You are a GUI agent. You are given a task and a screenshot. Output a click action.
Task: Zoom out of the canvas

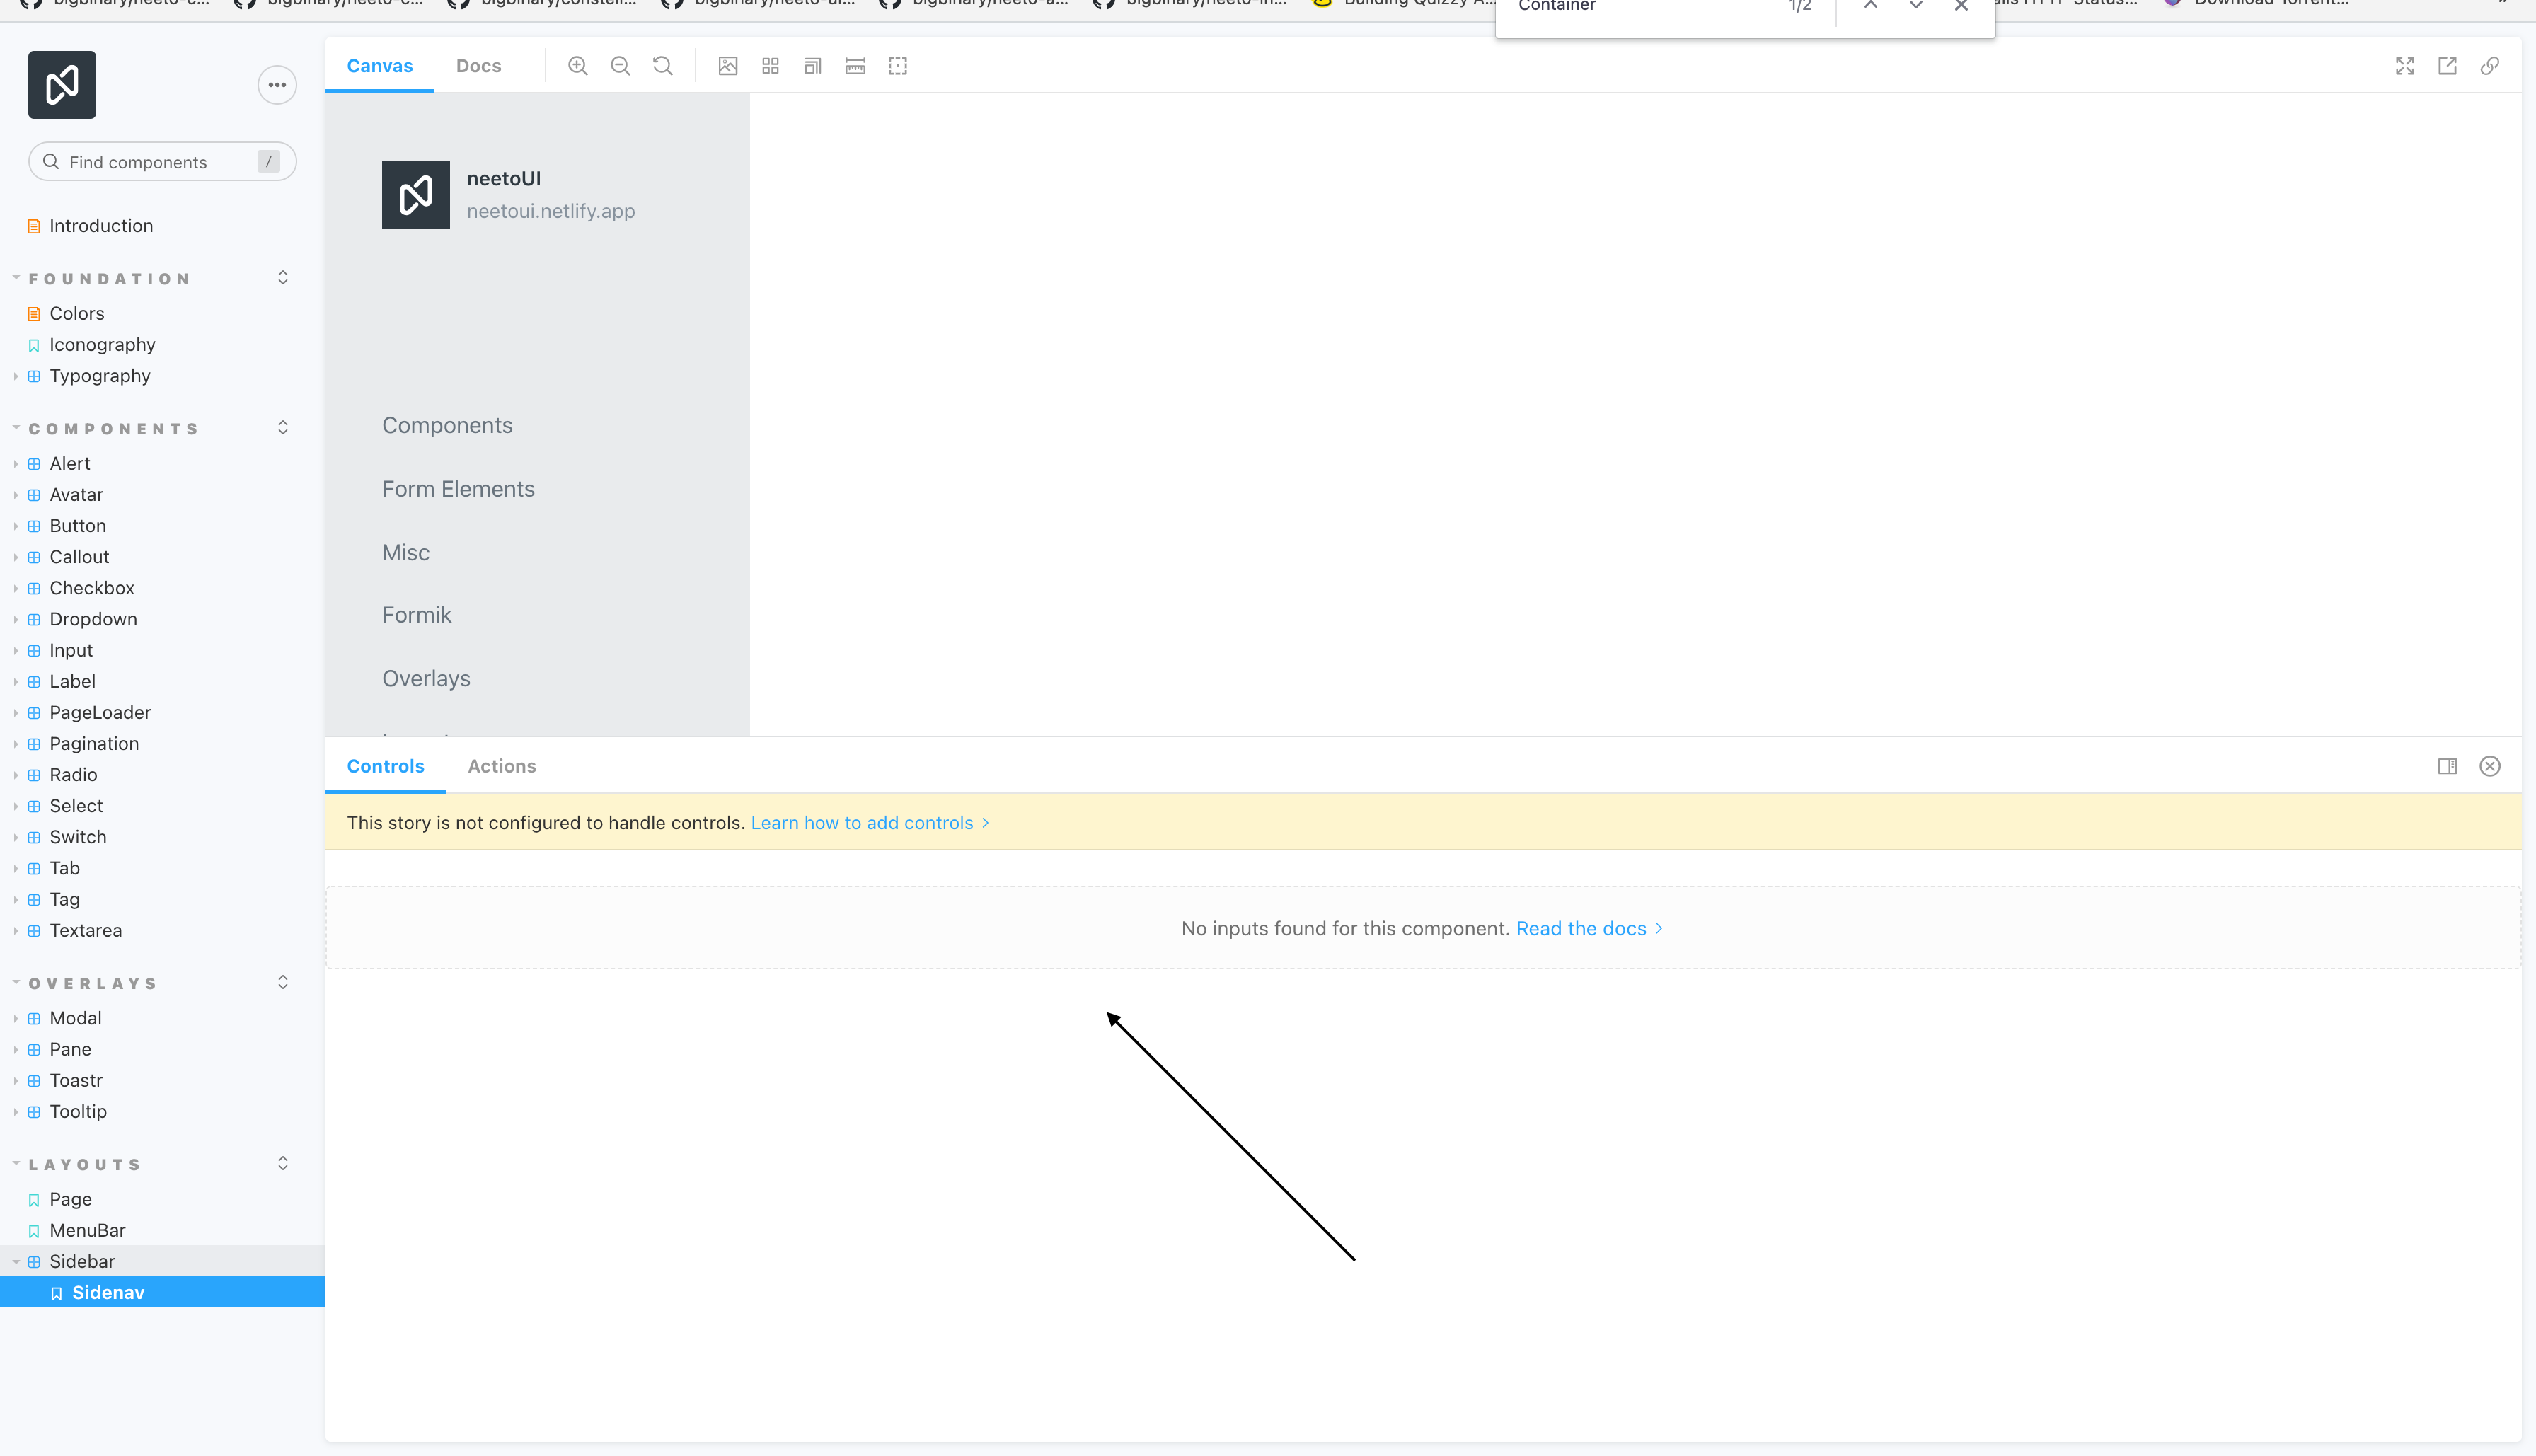point(620,65)
